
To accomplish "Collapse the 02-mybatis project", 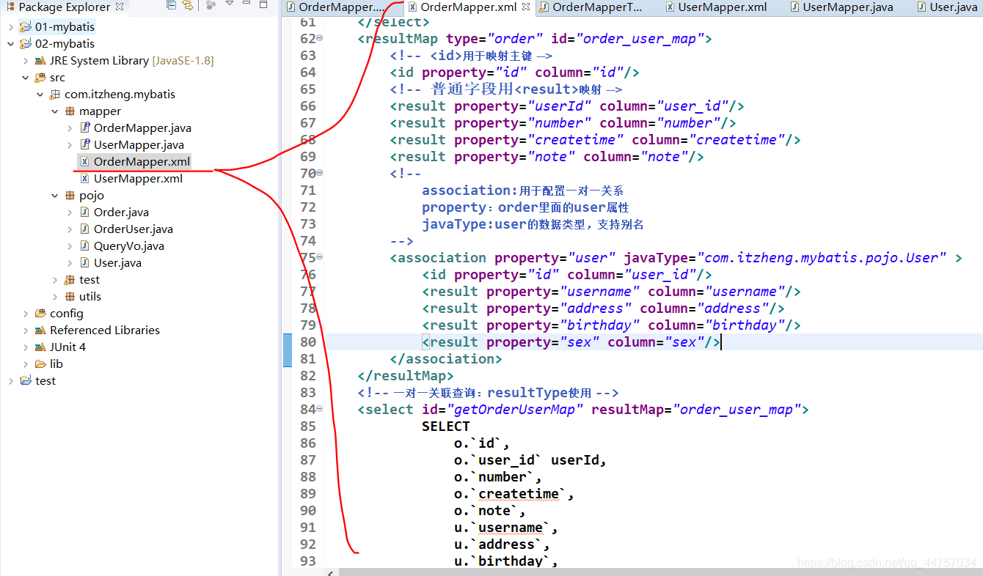I will pyautogui.click(x=10, y=44).
